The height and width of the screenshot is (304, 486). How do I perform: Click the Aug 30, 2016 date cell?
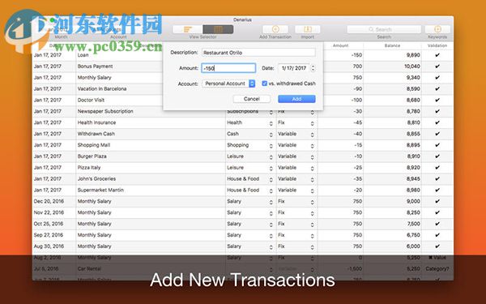point(49,246)
